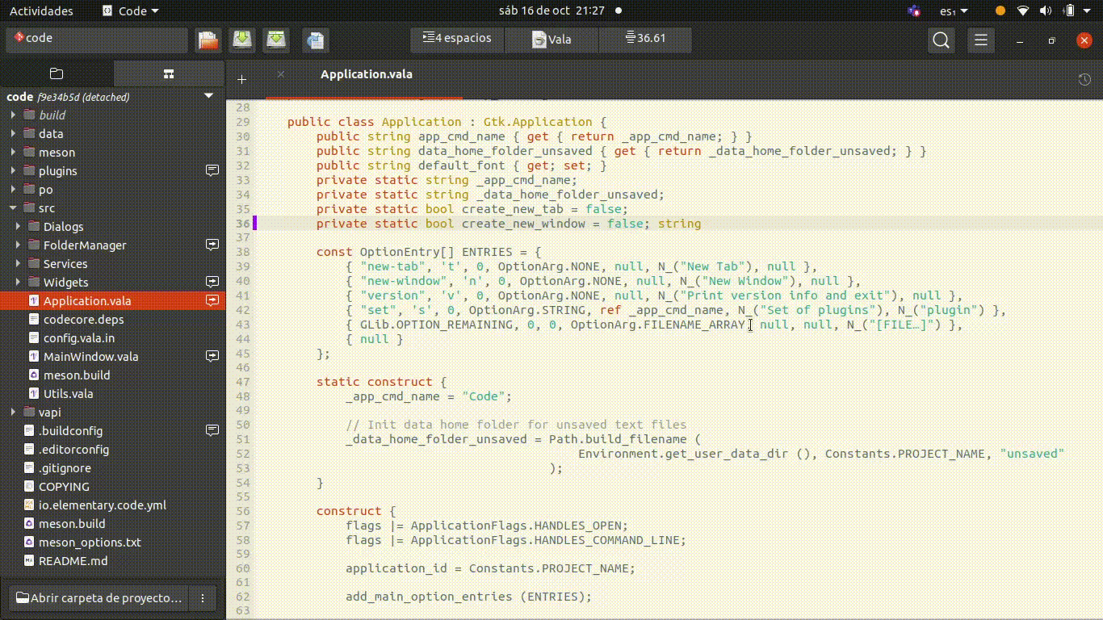Open the 36.61 line number popover
This screenshot has width=1103, height=620.
pos(645,39)
